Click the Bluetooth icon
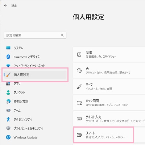The image size is (145, 145). click(x=8, y=57)
